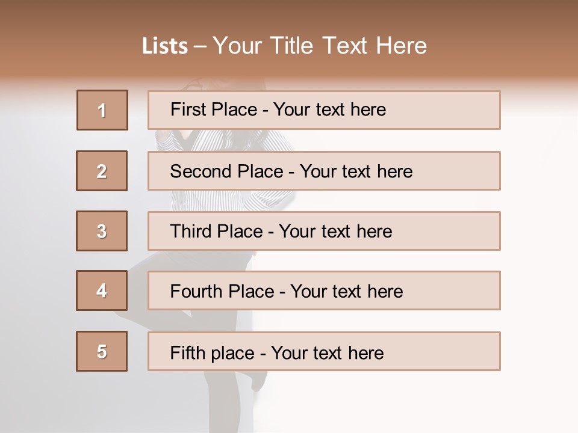Screen dimensions: 578x433
Task: Select the number 2 box
Action: tap(102, 171)
